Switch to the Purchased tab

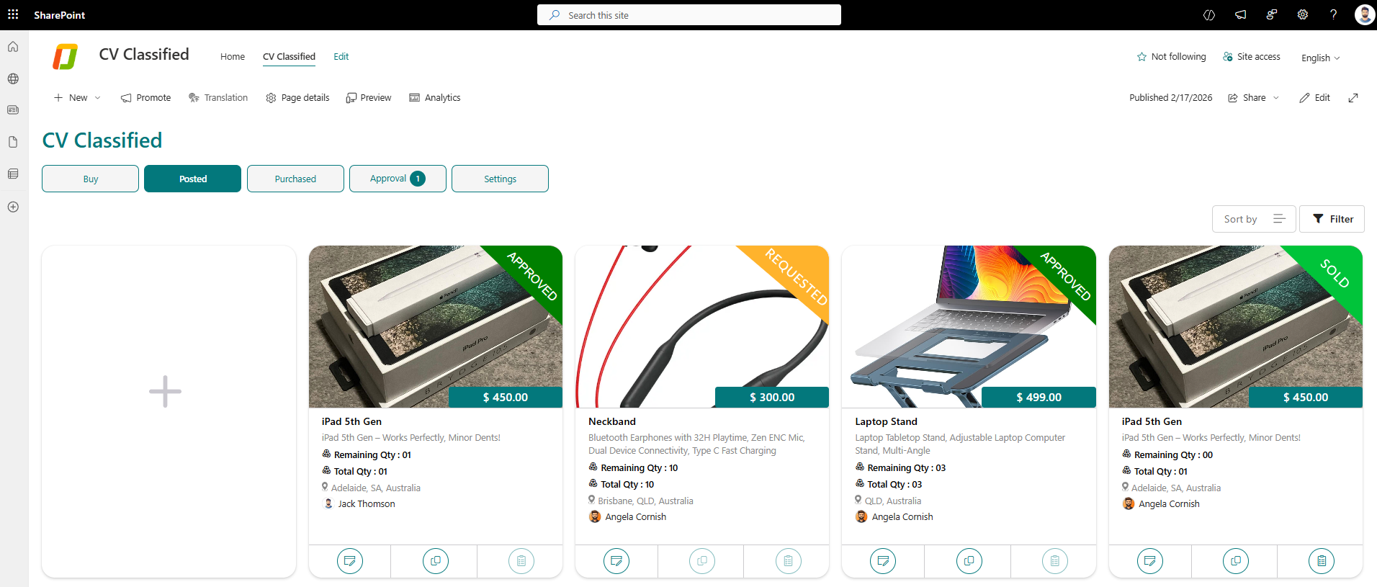pyautogui.click(x=295, y=179)
